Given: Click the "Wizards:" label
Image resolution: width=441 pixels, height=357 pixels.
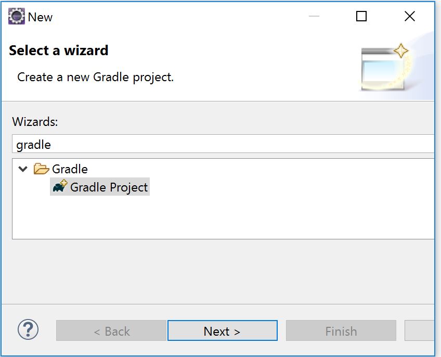Looking at the screenshot, I should point(35,122).
